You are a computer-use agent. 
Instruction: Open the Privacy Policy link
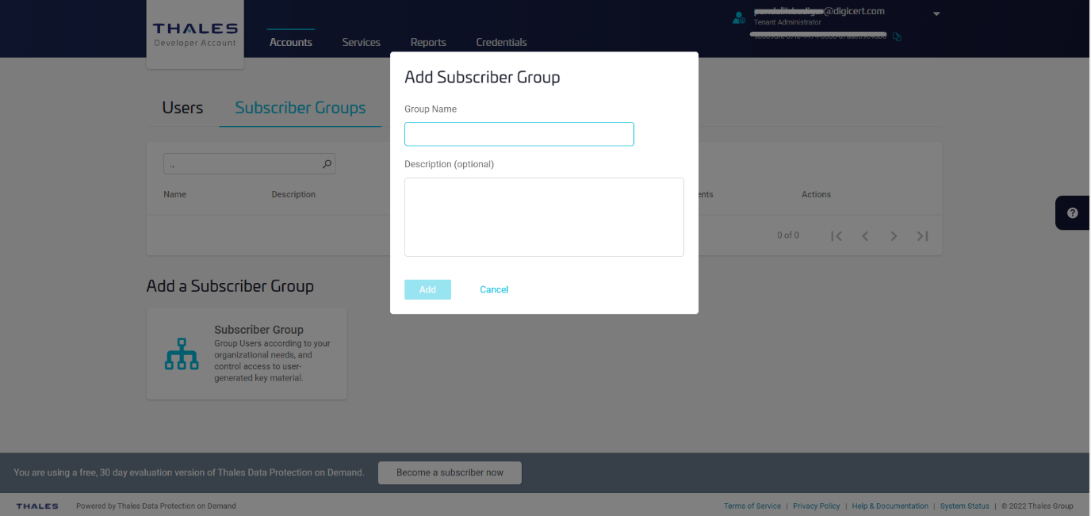[816, 506]
